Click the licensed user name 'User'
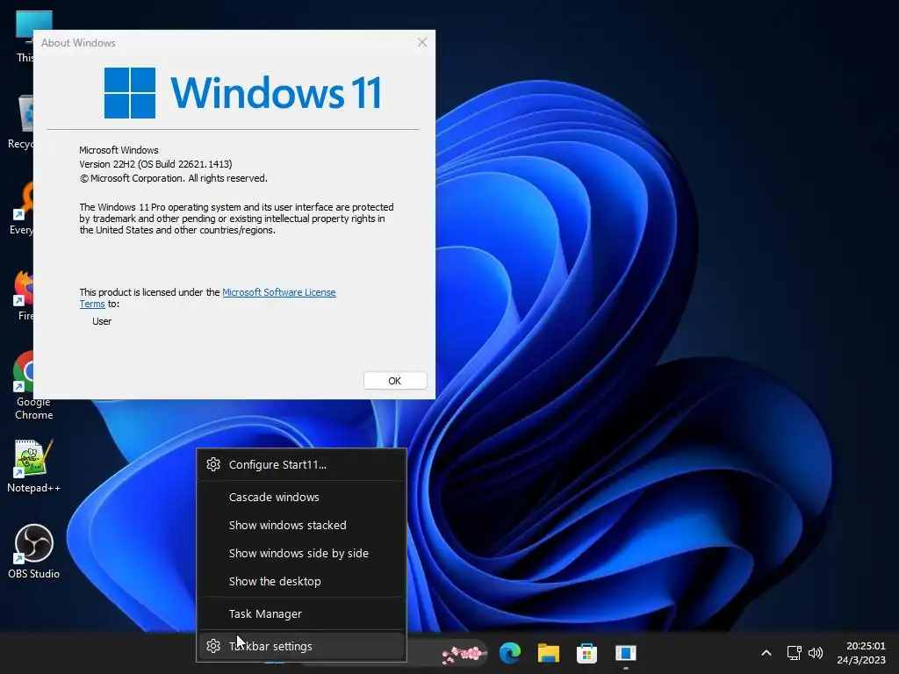899x674 pixels. pos(102,321)
